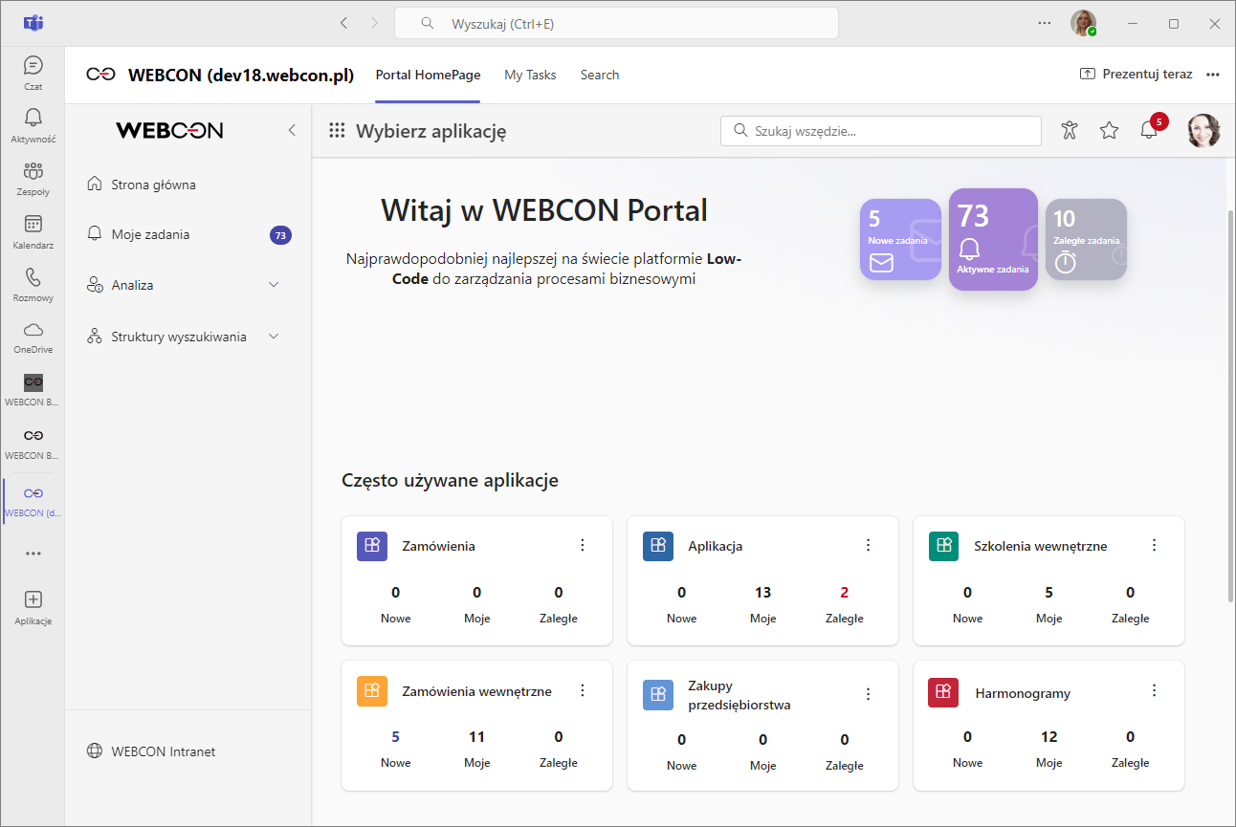1236x827 pixels.
Task: Open Wybierz aplikację selector
Action: pyautogui.click(x=430, y=131)
